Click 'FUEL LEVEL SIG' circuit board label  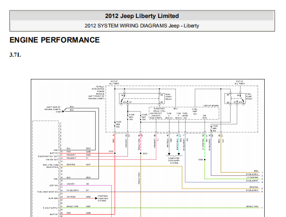[x=185, y=116]
